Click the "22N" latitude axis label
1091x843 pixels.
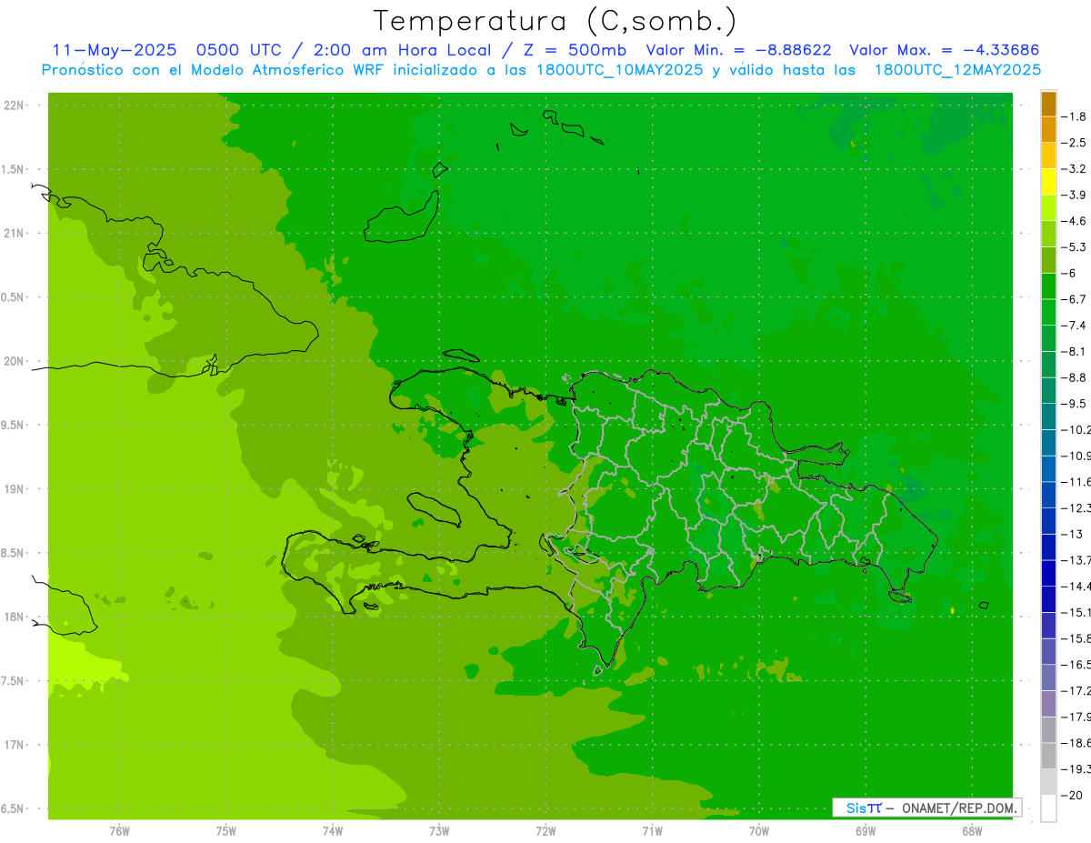pos(13,105)
